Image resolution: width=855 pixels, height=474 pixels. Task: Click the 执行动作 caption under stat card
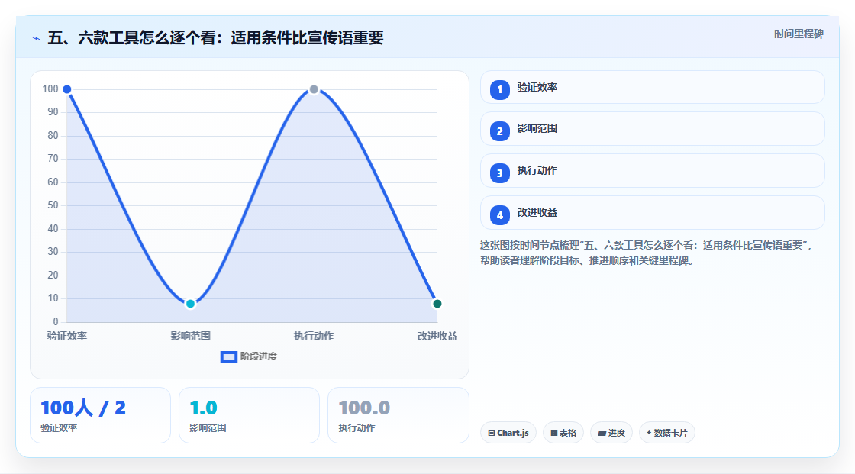click(357, 428)
